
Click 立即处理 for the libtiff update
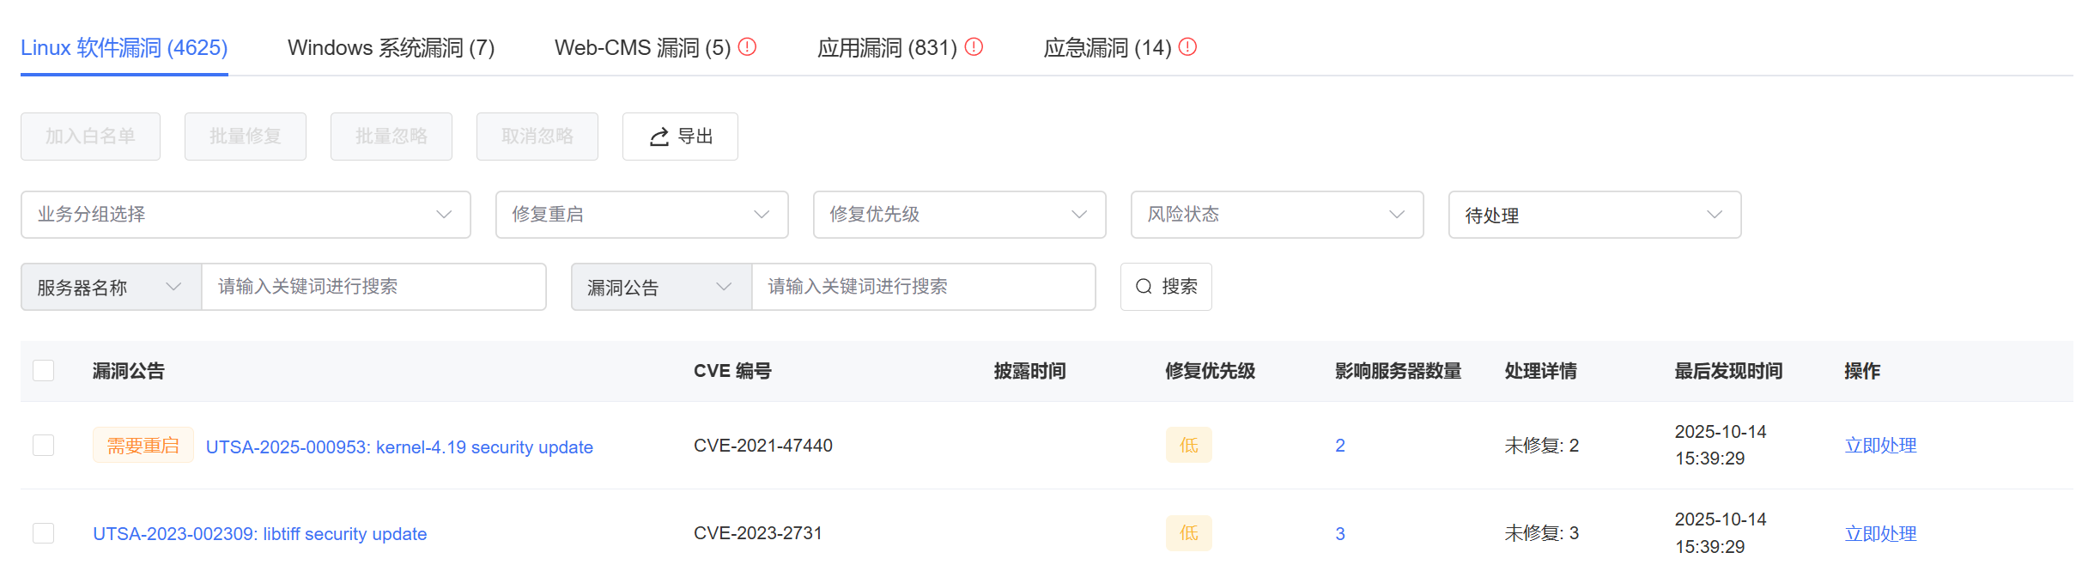point(1880,534)
